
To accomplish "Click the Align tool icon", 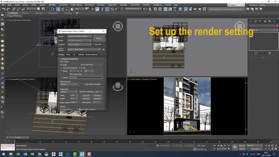I will 150,9.
